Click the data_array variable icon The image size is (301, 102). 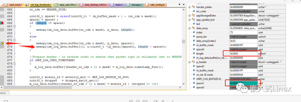click(193, 28)
